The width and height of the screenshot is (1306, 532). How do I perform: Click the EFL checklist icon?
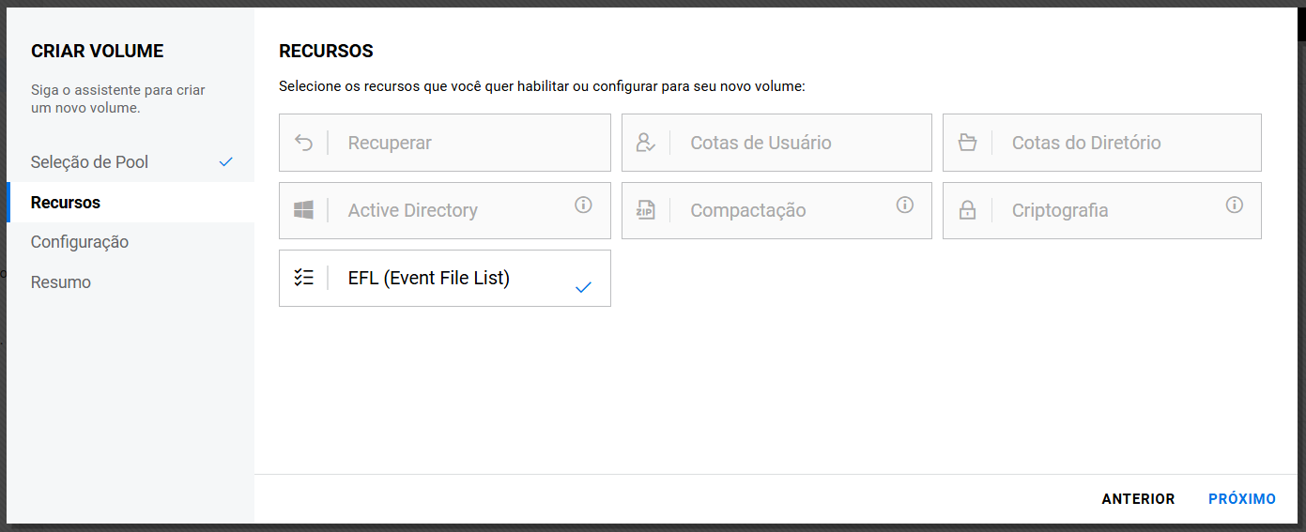[303, 278]
